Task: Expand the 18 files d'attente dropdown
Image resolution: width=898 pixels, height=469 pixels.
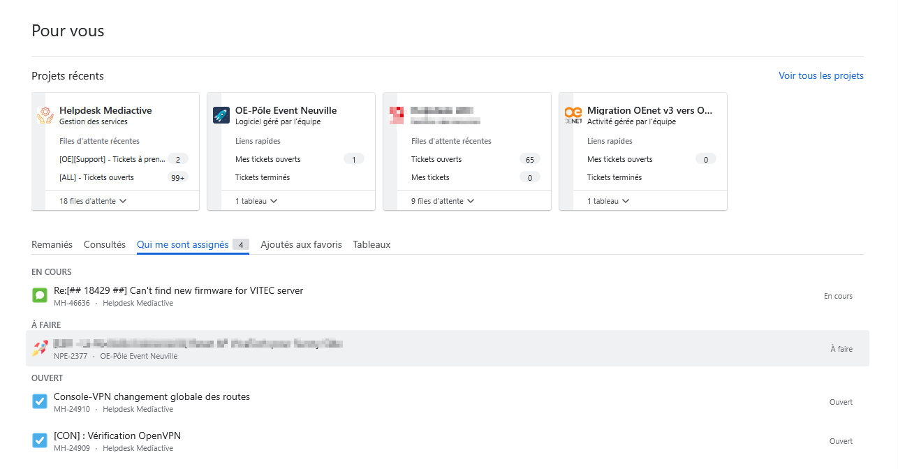Action: tap(93, 201)
